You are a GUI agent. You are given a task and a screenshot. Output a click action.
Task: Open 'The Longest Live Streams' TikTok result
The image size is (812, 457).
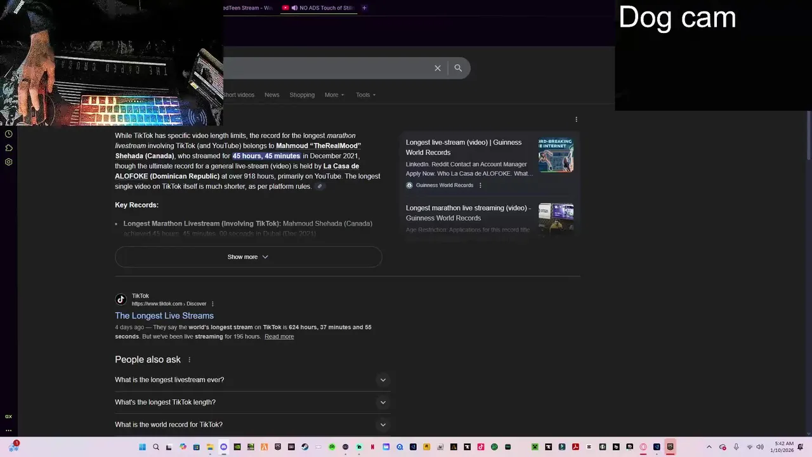click(x=164, y=315)
